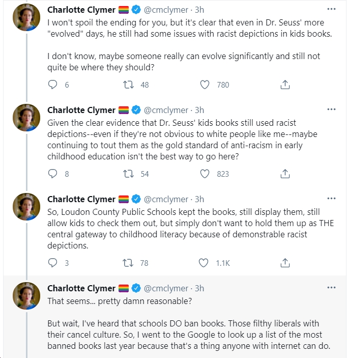The height and width of the screenshot is (358, 347).
Task: Retweet the tweet showing 78 retweets
Action: (128, 263)
